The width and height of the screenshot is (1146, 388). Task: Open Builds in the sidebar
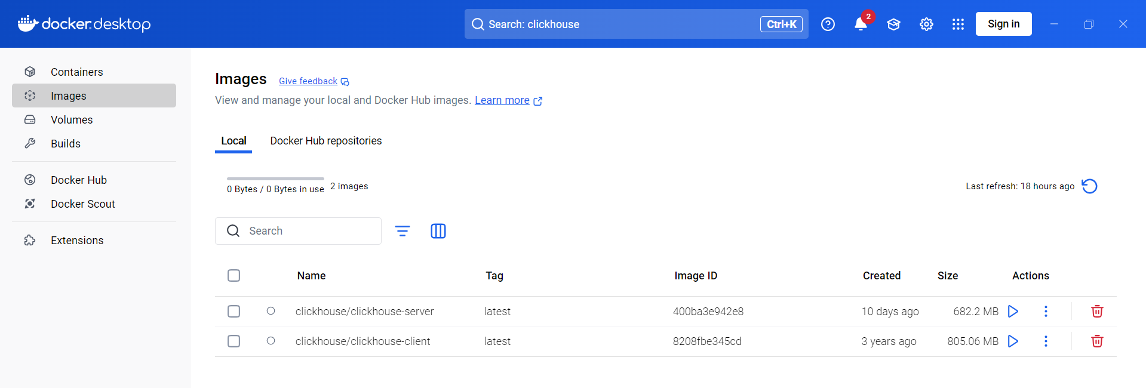tap(94, 143)
